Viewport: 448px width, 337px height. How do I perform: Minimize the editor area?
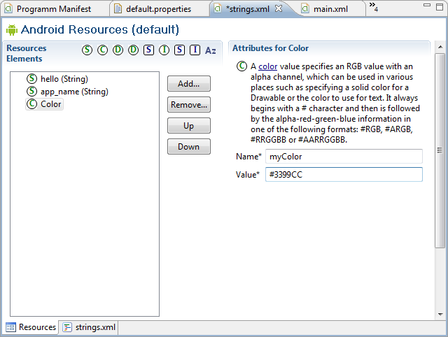point(427,5)
